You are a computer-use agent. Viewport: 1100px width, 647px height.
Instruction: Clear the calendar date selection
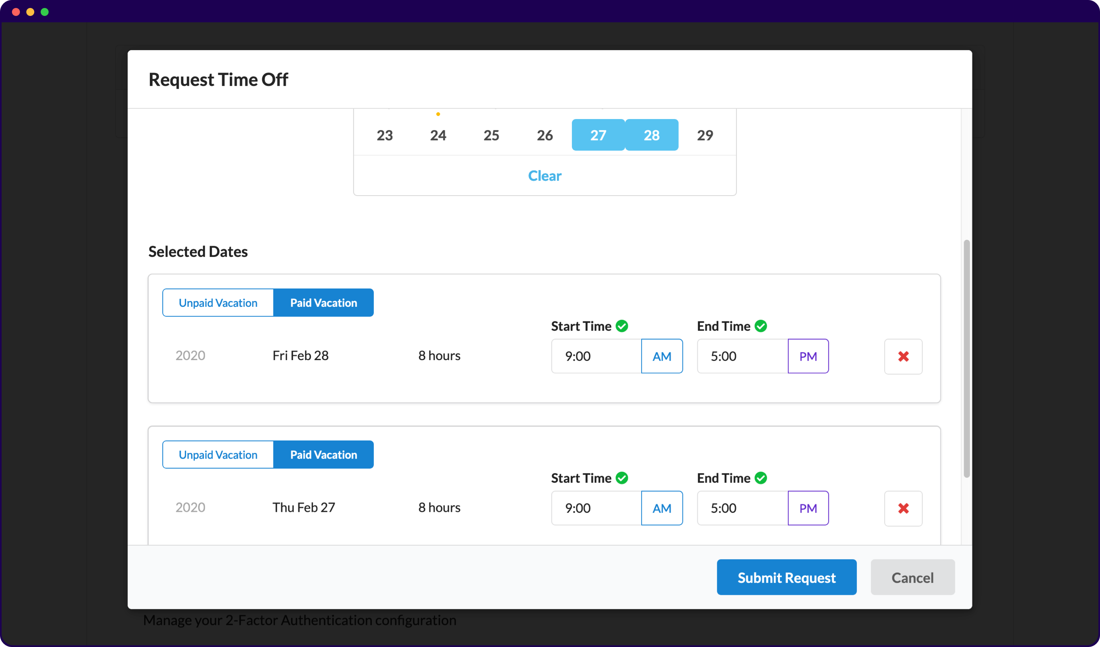544,176
